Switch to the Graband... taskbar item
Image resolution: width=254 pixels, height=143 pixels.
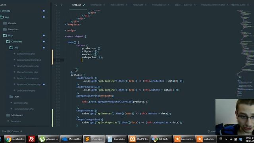click(206, 139)
